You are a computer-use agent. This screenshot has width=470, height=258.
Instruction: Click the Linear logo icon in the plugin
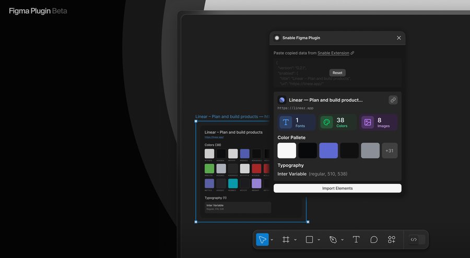click(x=282, y=100)
